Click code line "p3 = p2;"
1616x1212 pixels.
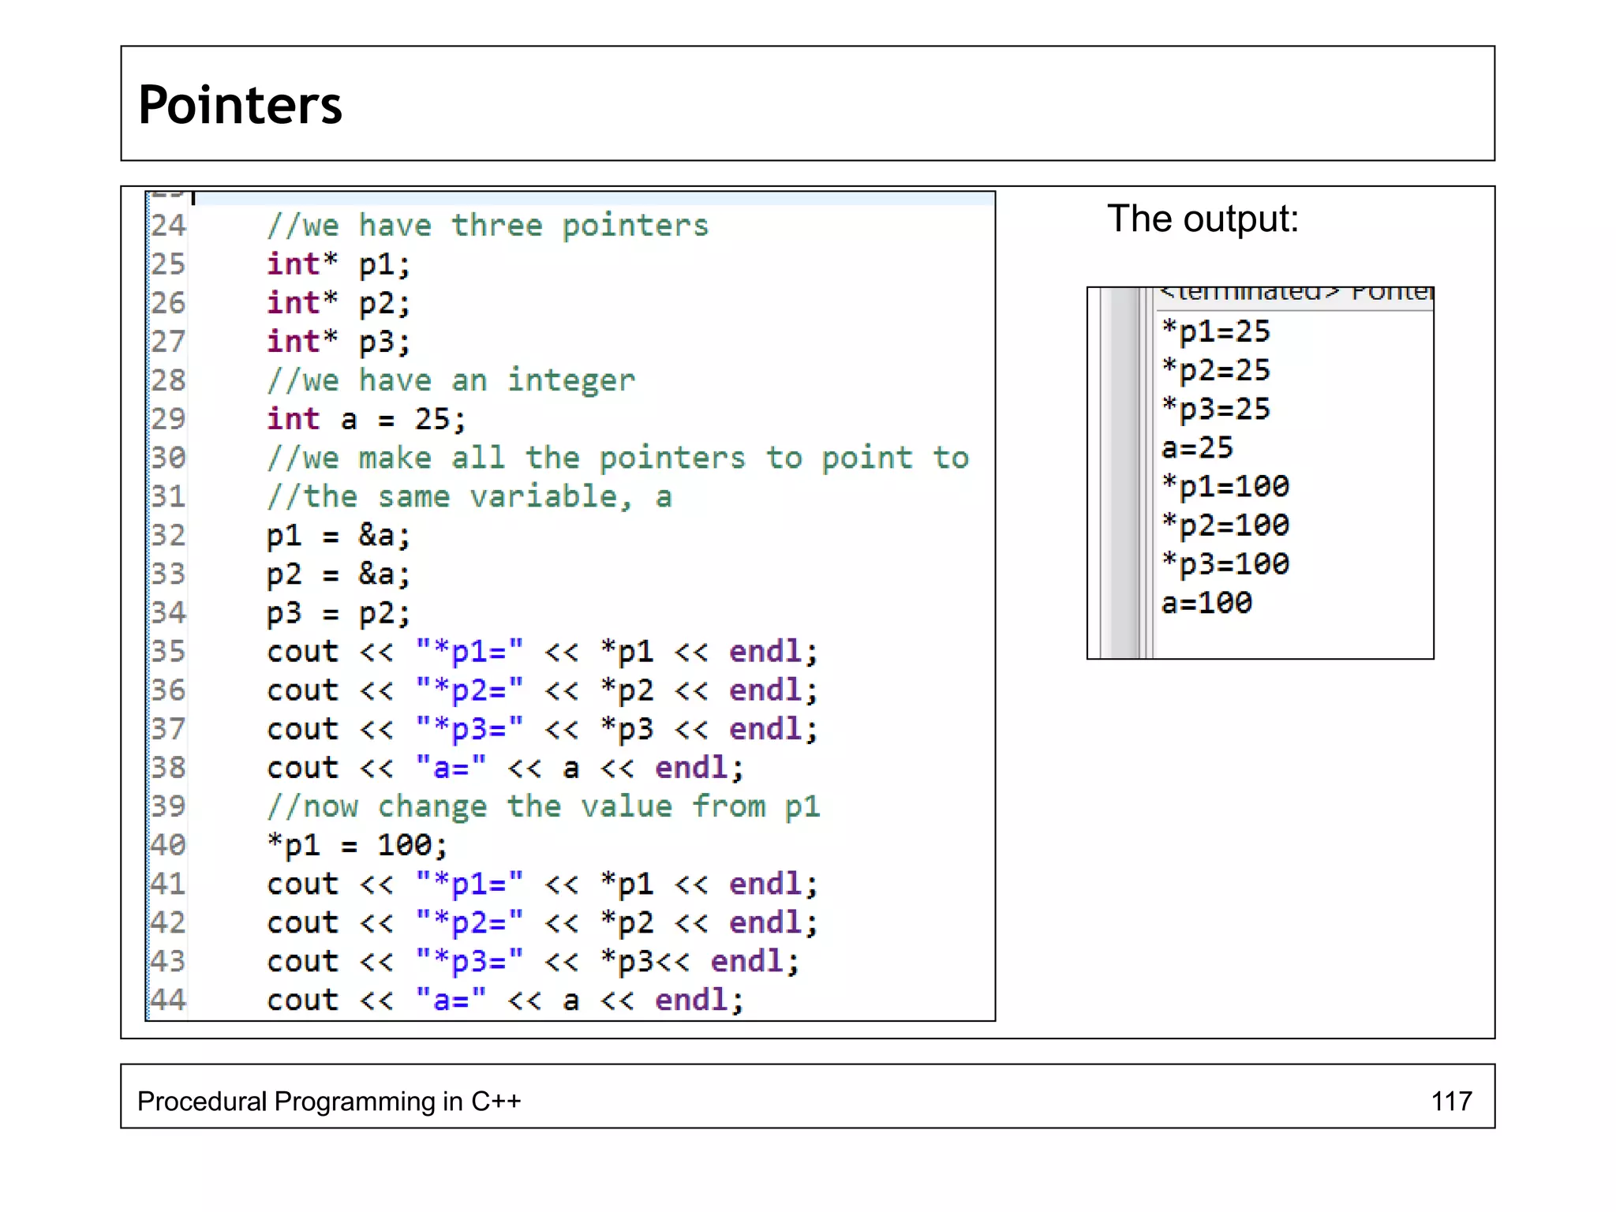339,613
